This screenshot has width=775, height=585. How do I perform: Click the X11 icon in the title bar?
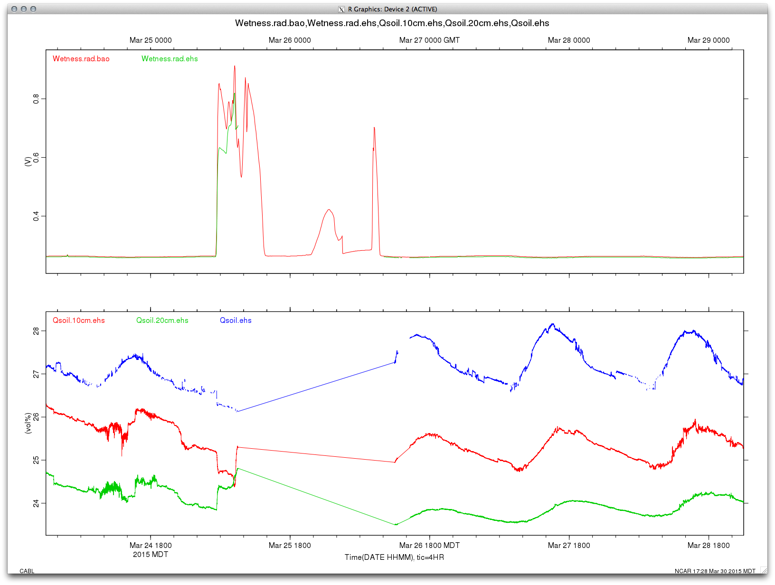click(x=341, y=9)
